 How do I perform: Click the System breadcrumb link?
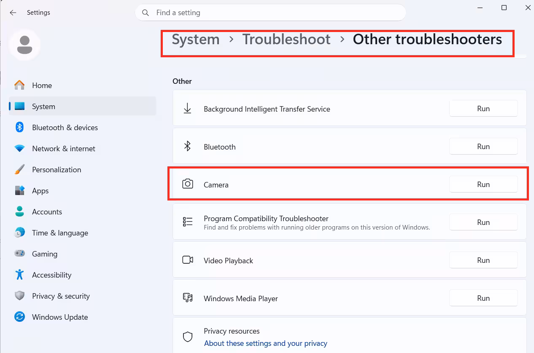[196, 39]
